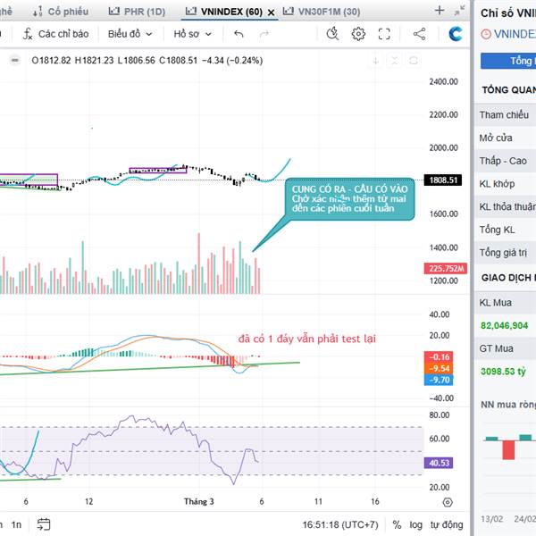The image size is (536, 536).
Task: Enter fullscreen chart mode
Action: [x=384, y=34]
